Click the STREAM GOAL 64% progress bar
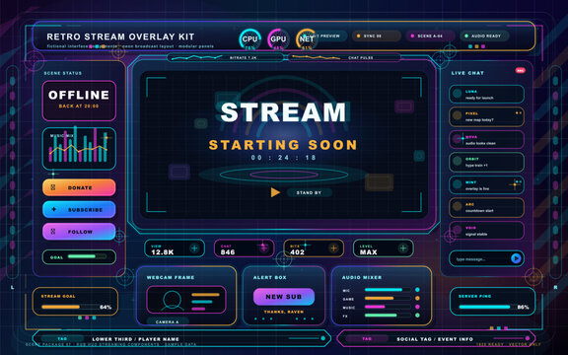 (x=70, y=307)
